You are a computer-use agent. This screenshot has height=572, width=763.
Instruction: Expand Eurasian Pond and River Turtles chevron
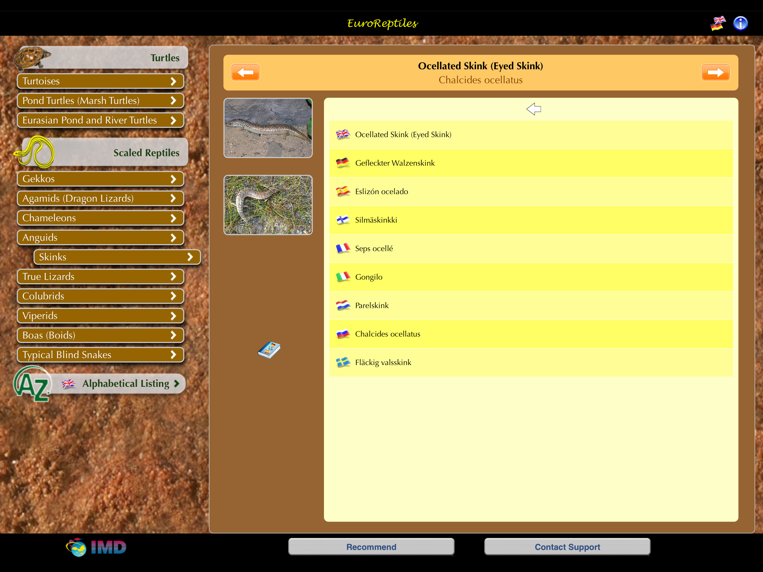click(x=173, y=120)
